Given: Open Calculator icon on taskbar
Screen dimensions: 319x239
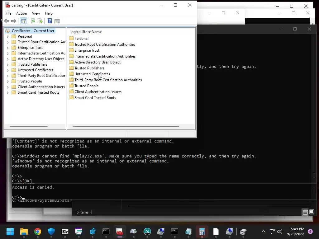Looking at the screenshot, I should click(x=202, y=232).
